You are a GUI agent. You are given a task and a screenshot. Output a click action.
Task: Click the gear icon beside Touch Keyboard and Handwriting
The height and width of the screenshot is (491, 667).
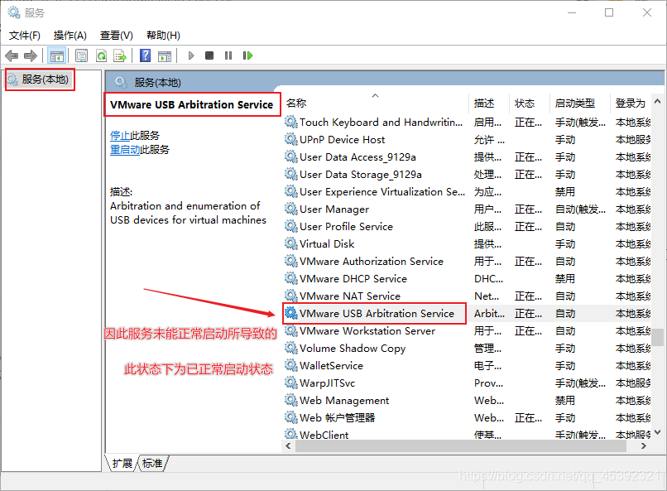(291, 122)
